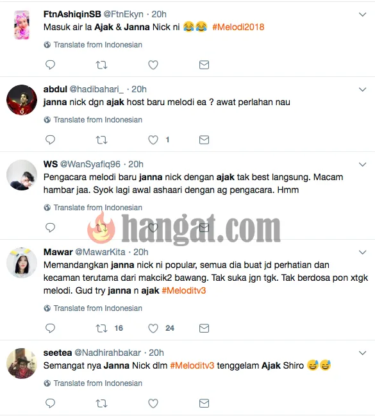Open @WanSyafiq96 profile handle
The width and height of the screenshot is (375, 418).
coord(90,164)
